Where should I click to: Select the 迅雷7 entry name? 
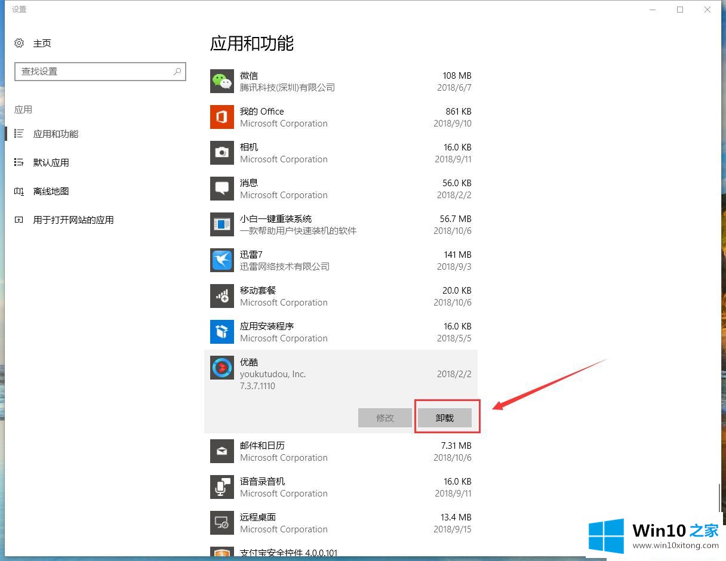[x=251, y=254]
